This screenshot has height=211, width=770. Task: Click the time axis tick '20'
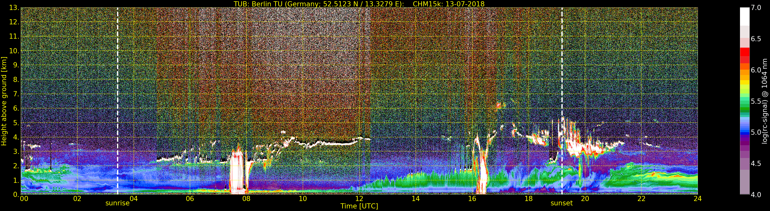[x=585, y=199]
